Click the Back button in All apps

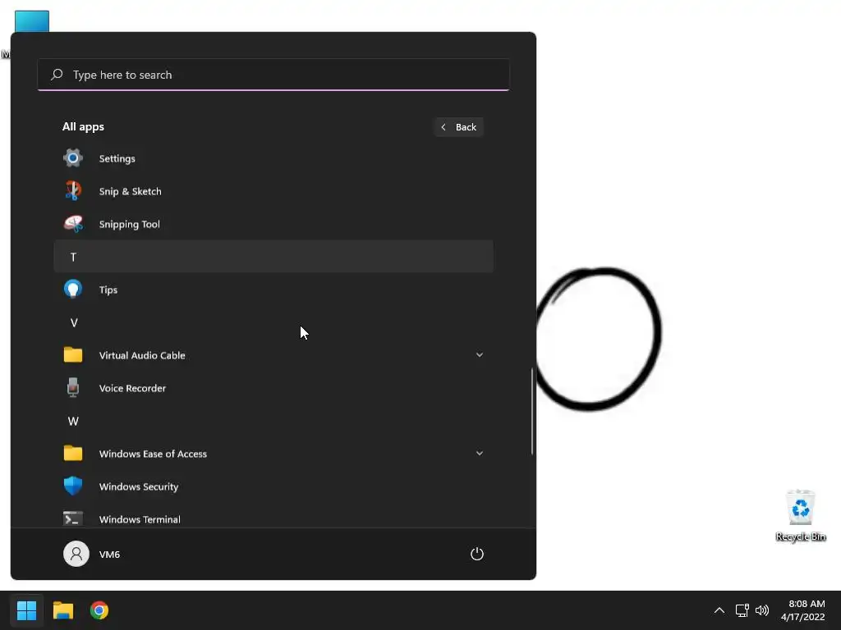tap(459, 127)
